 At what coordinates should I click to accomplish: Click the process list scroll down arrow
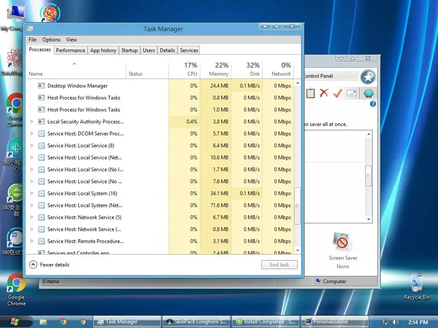pyautogui.click(x=298, y=250)
